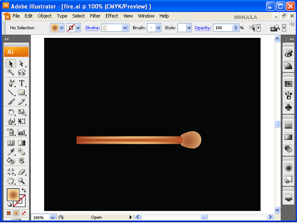Select the Eraser tool

(x=21, y=172)
